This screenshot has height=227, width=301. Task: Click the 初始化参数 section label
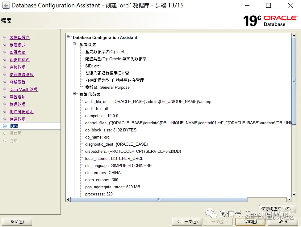[90, 94]
